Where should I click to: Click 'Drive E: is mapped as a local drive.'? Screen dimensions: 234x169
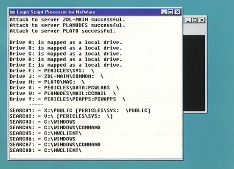[x=66, y=65]
